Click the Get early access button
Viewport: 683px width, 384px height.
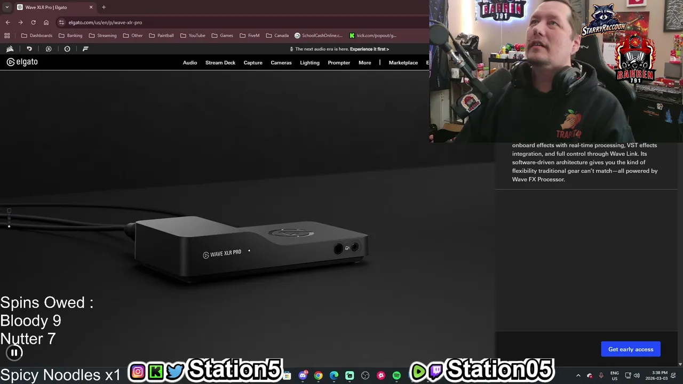[x=631, y=349]
